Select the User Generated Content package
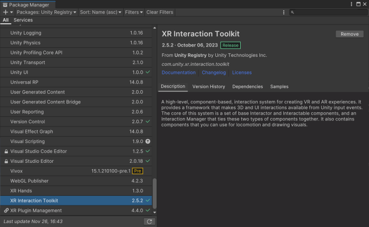 (x=76, y=92)
